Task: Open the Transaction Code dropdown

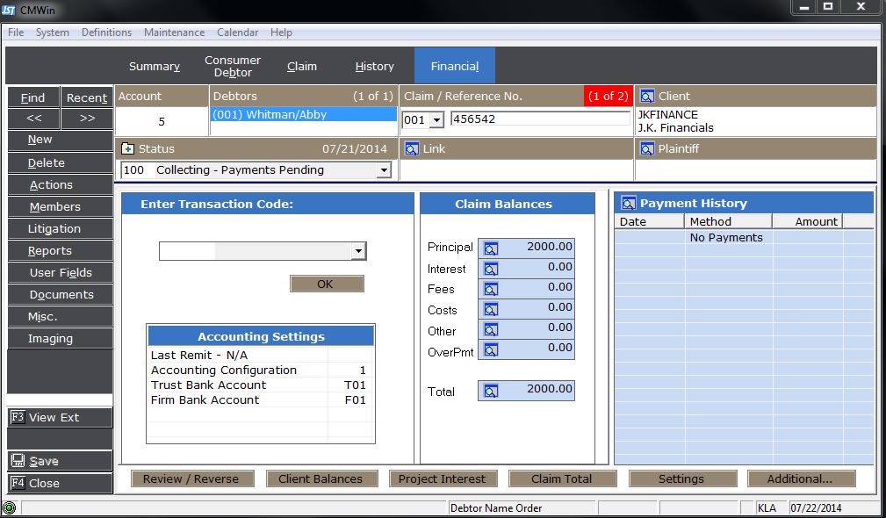Action: [357, 252]
